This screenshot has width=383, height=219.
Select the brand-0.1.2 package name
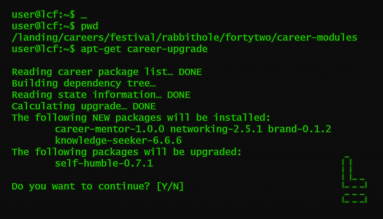300,129
